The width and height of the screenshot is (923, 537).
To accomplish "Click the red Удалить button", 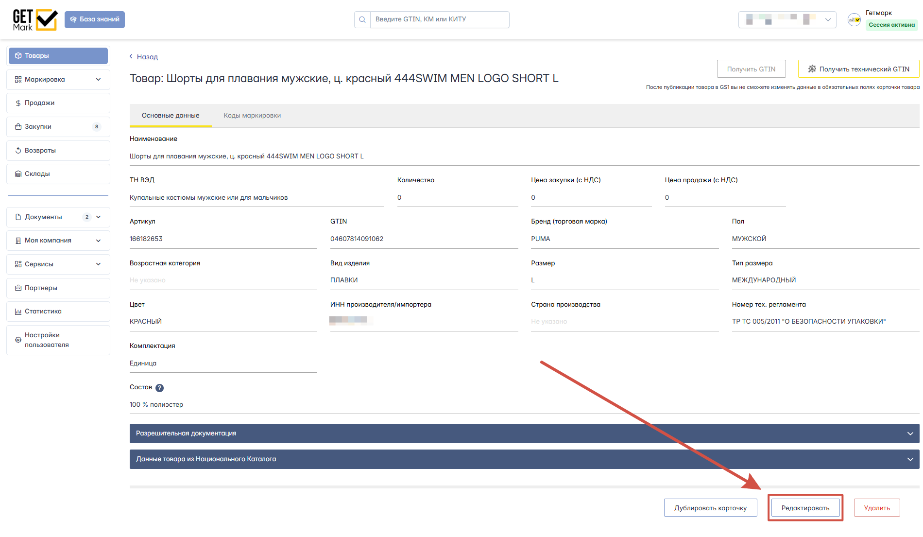I will click(x=877, y=508).
